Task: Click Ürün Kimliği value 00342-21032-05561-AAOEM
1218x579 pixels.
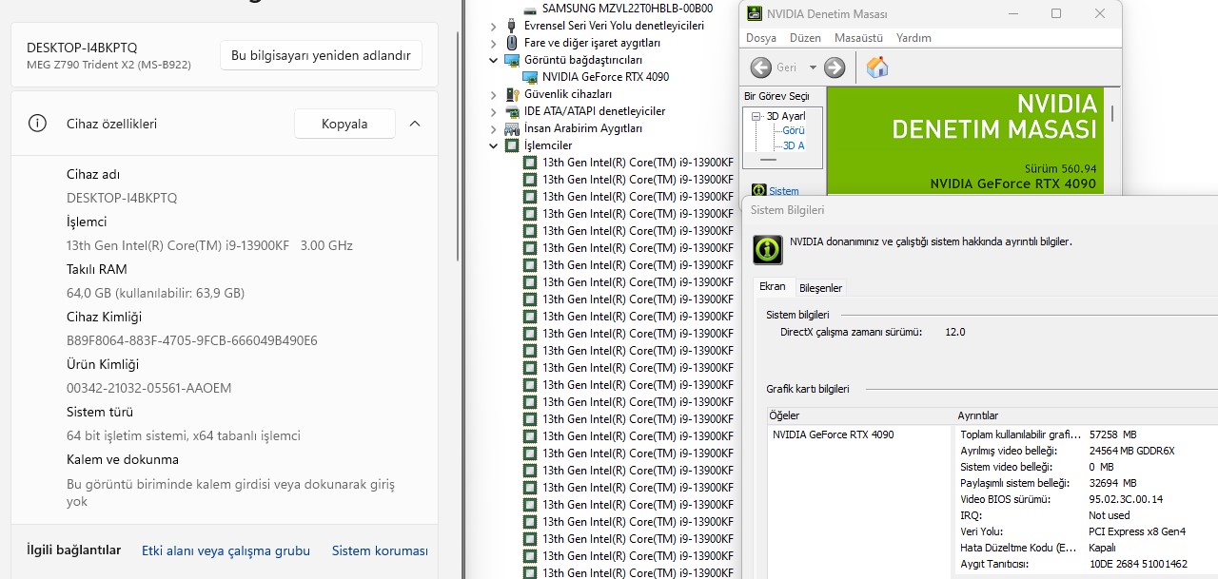Action: (x=149, y=388)
